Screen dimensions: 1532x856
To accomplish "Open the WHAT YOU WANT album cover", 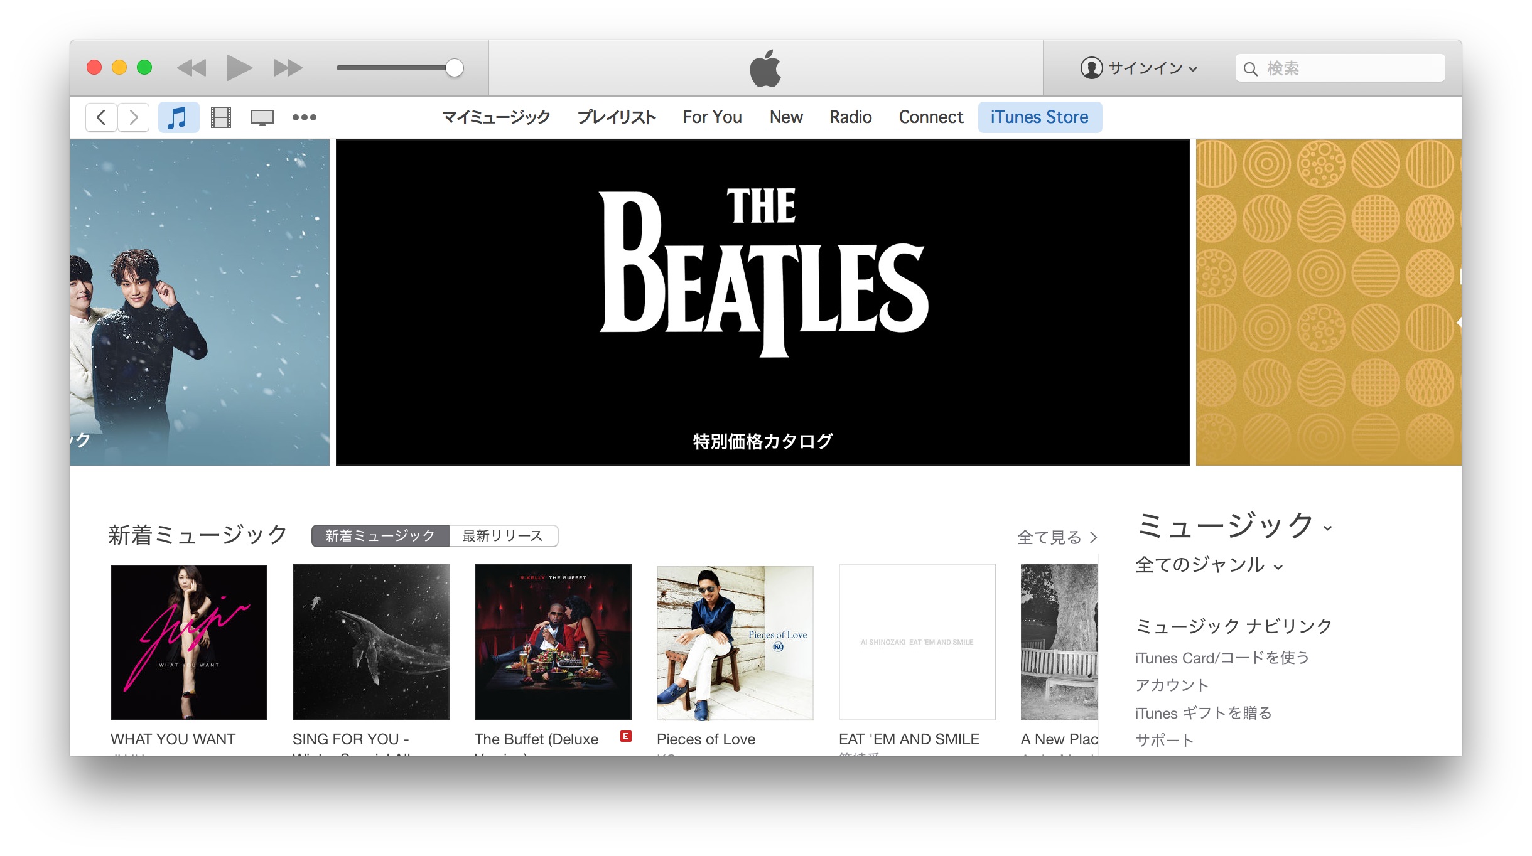I will click(189, 642).
